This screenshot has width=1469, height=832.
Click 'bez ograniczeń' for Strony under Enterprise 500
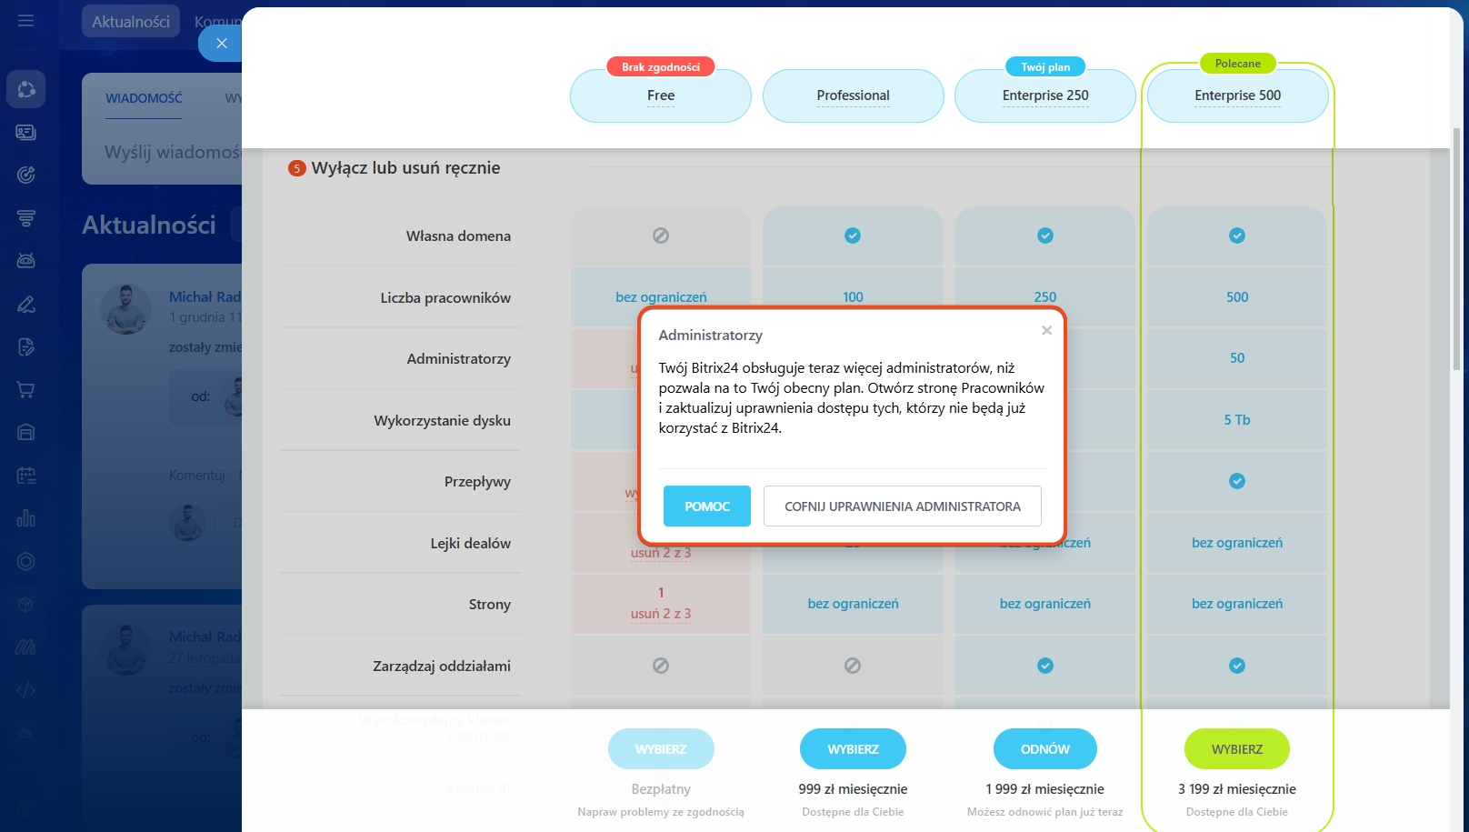point(1237,604)
